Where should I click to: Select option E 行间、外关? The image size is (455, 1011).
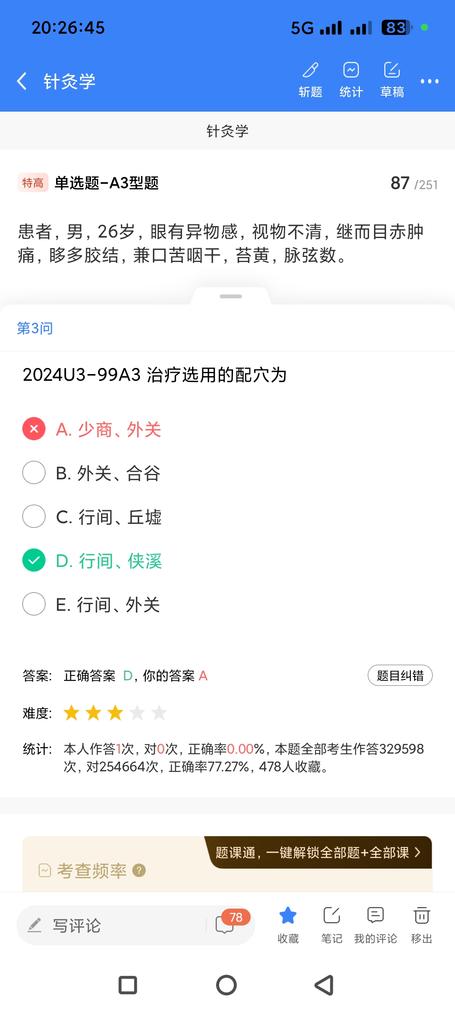34,604
